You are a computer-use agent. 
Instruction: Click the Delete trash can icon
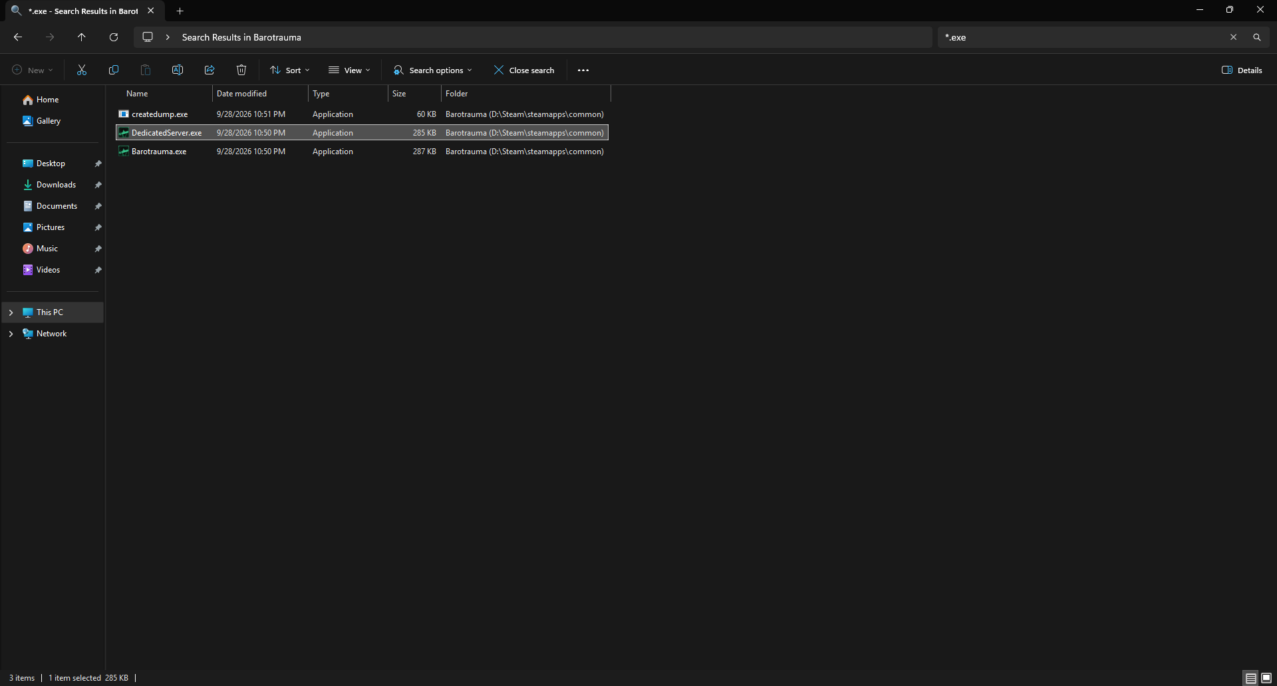(241, 70)
